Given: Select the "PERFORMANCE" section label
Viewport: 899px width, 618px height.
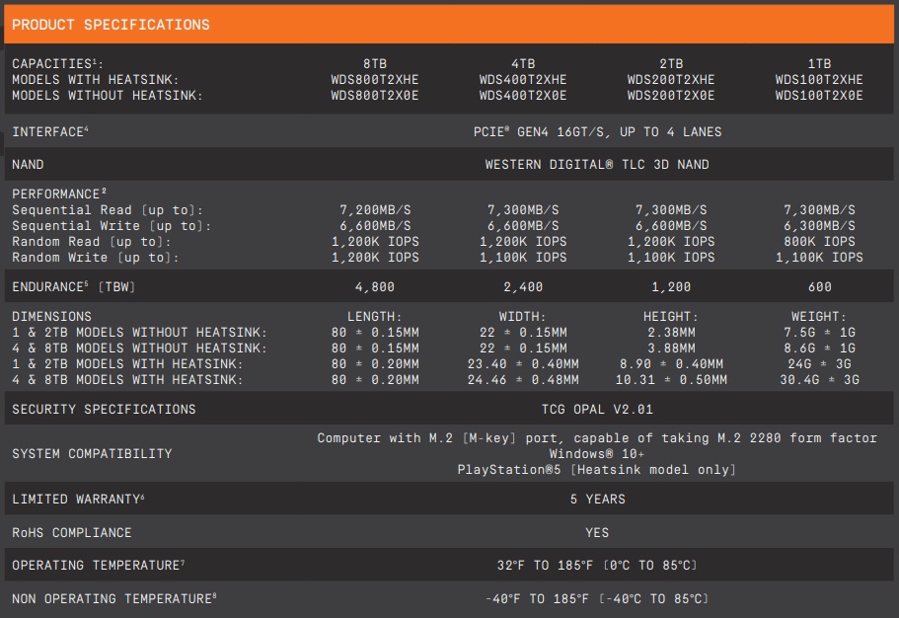Looking at the screenshot, I should (x=59, y=193).
